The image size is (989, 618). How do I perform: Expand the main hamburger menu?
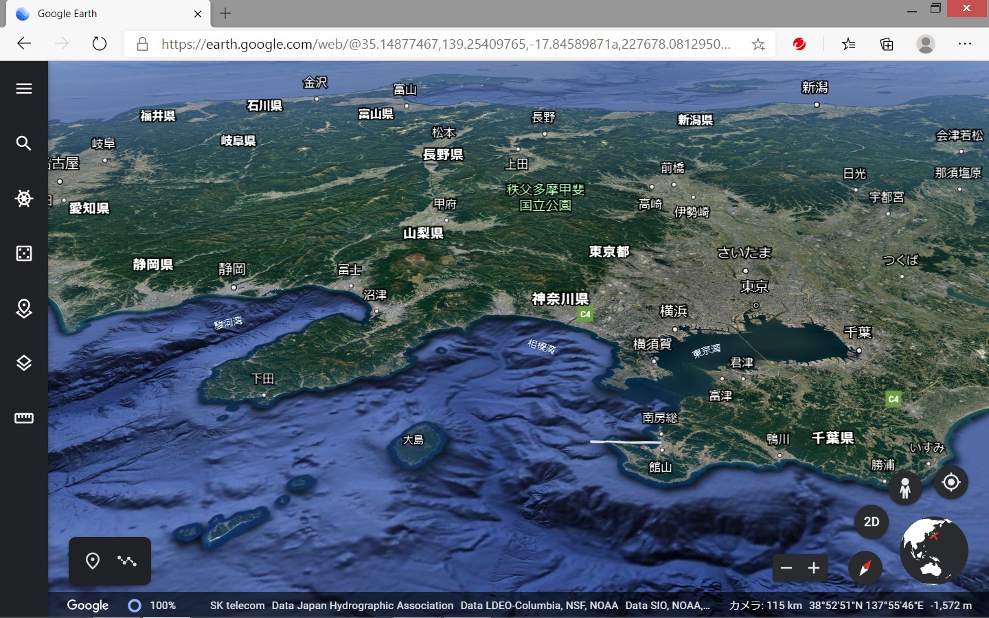coord(23,88)
